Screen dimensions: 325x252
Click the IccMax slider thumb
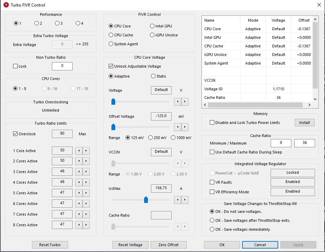tap(146, 200)
